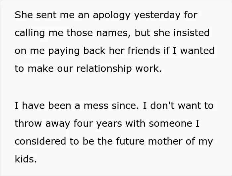This screenshot has height=176, width=232.
Task: Click the word "relationship"
Action: pos(104,69)
